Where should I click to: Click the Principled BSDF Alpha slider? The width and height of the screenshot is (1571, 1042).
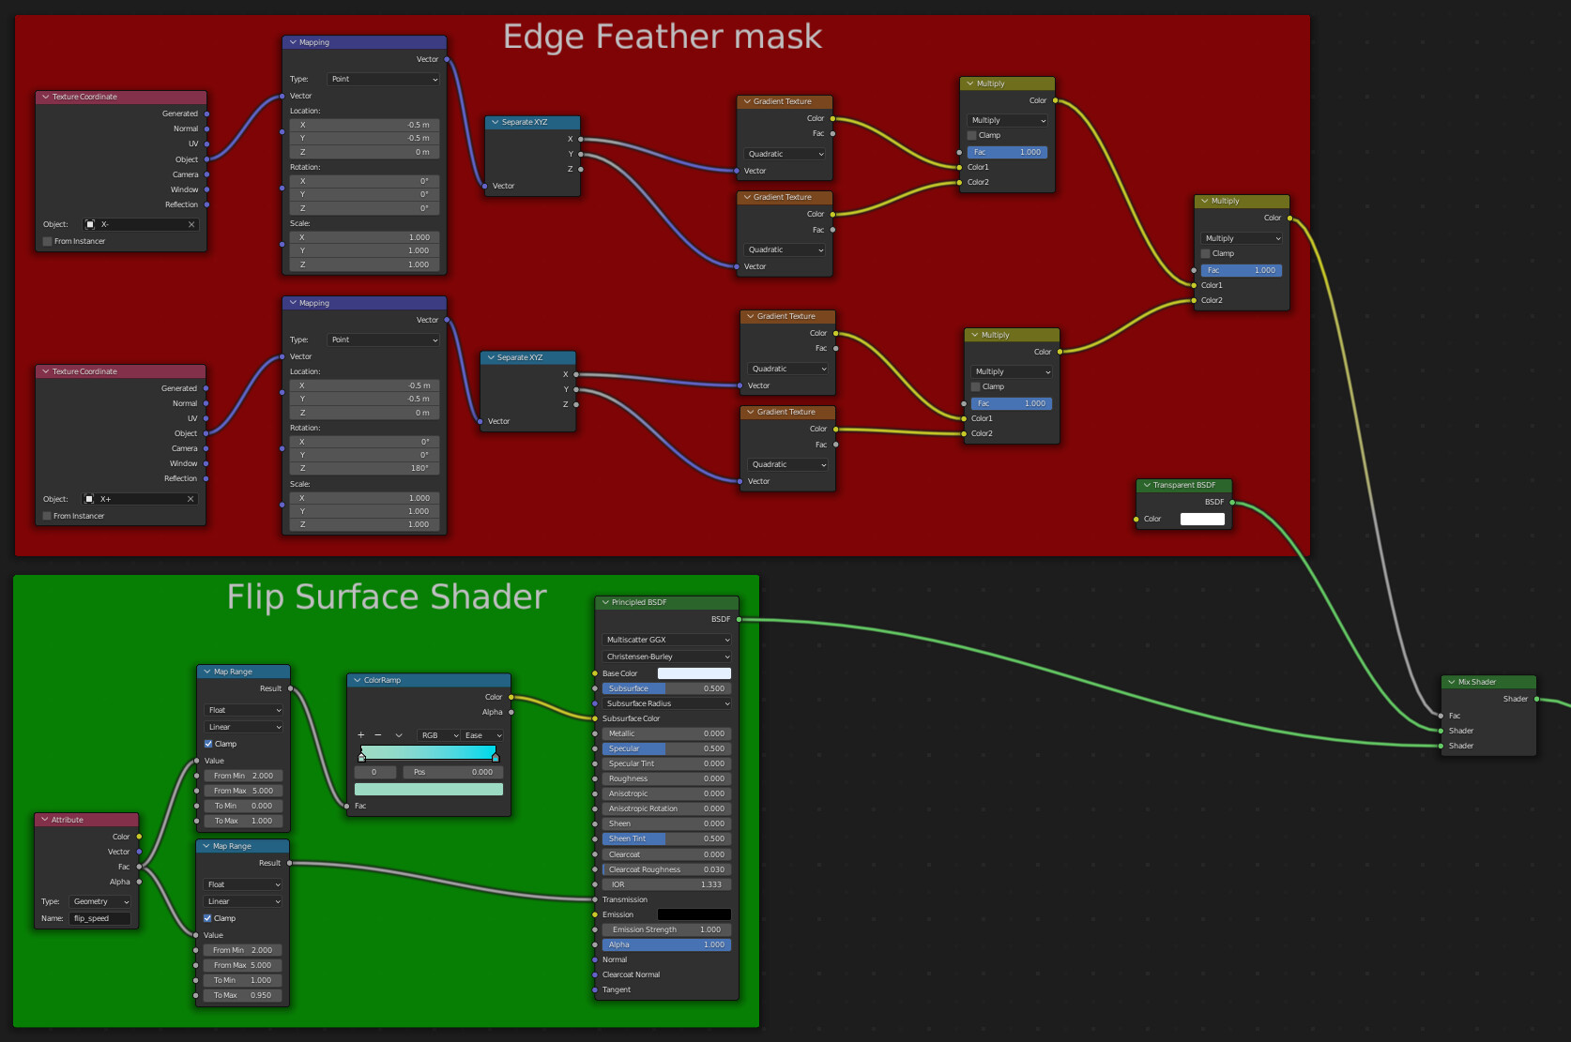click(666, 945)
